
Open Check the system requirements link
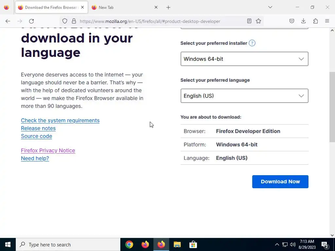(x=60, y=120)
